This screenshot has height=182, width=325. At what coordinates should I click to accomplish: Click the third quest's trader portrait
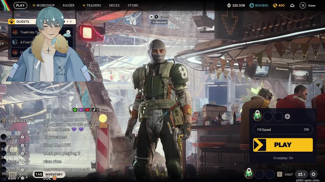(x=15, y=52)
